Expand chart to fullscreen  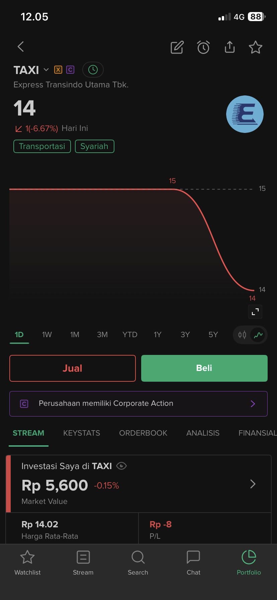[x=255, y=312]
